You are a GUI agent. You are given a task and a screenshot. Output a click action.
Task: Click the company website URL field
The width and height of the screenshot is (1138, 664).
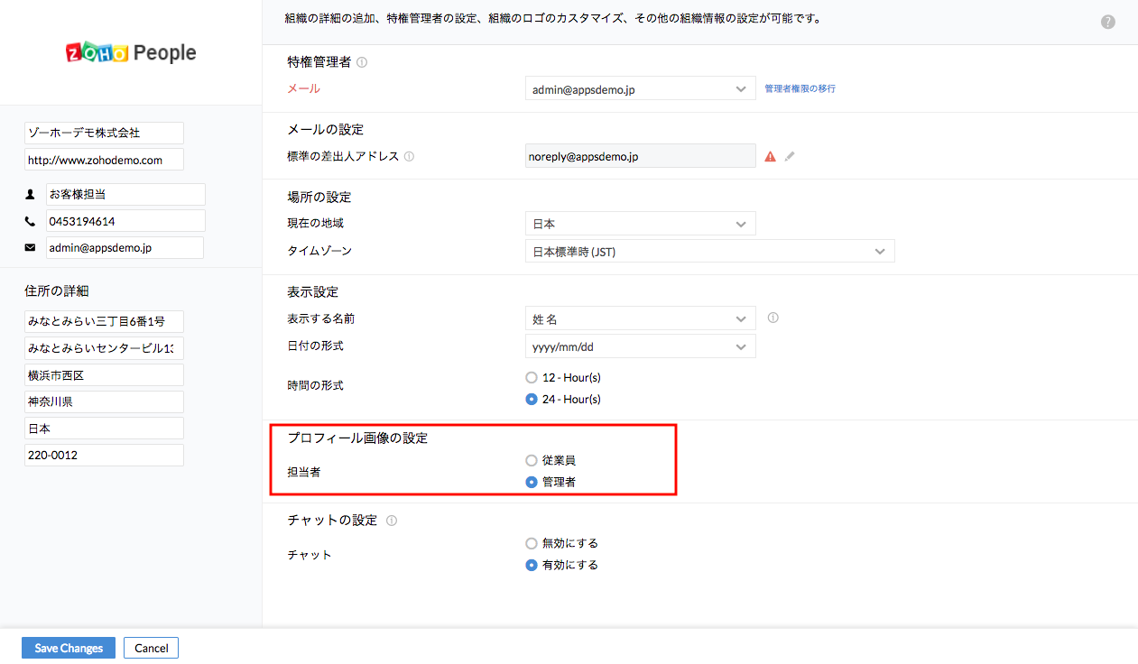coord(104,160)
